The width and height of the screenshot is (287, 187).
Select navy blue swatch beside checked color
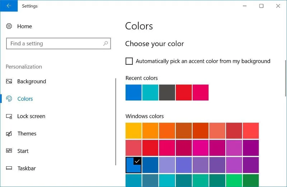click(x=150, y=165)
